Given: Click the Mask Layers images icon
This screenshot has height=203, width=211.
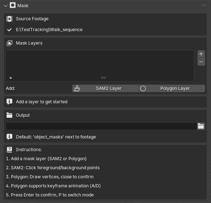Looking at the screenshot, I should pyautogui.click(x=9, y=43).
